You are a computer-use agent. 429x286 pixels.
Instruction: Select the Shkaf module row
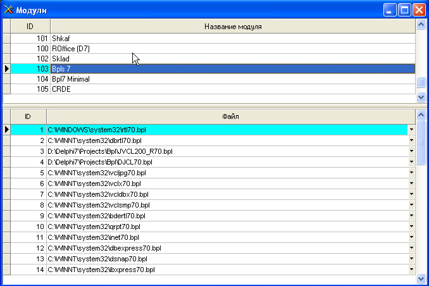tap(232, 38)
